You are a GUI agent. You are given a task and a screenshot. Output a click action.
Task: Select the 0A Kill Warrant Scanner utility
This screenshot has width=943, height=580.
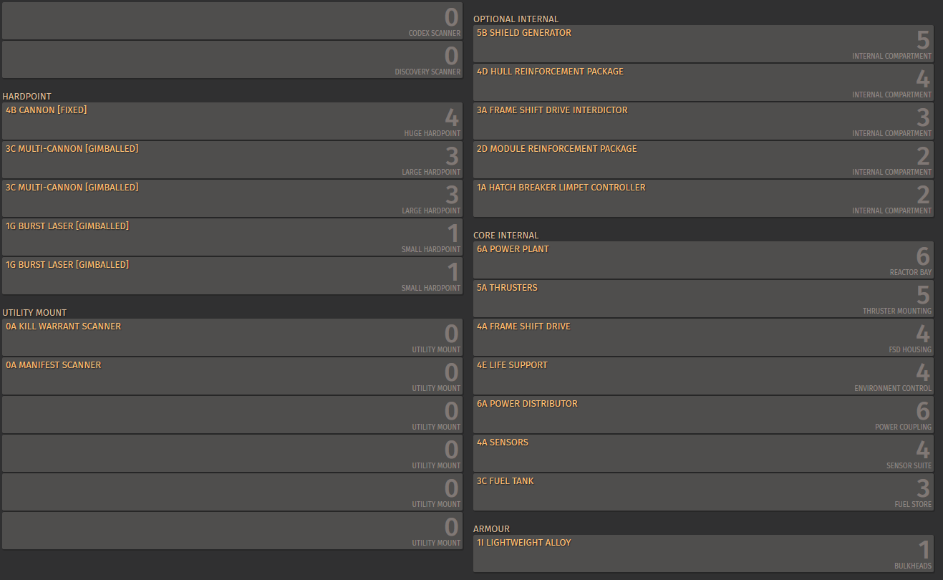[x=232, y=337]
